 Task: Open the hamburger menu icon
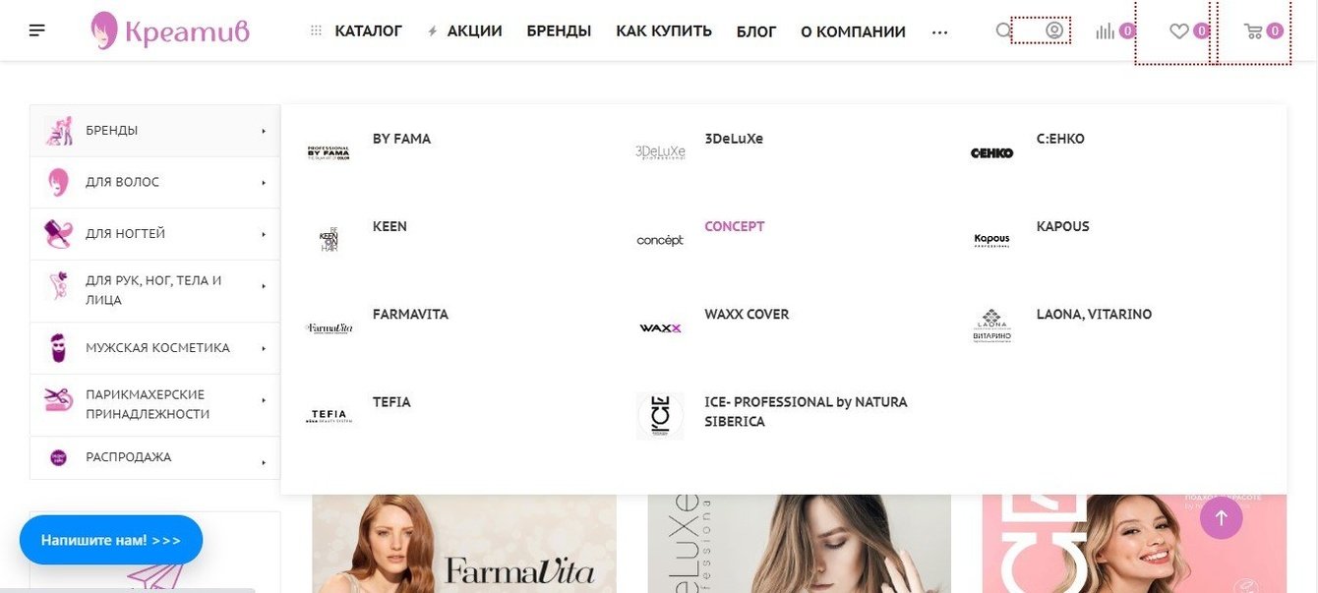[x=37, y=30]
